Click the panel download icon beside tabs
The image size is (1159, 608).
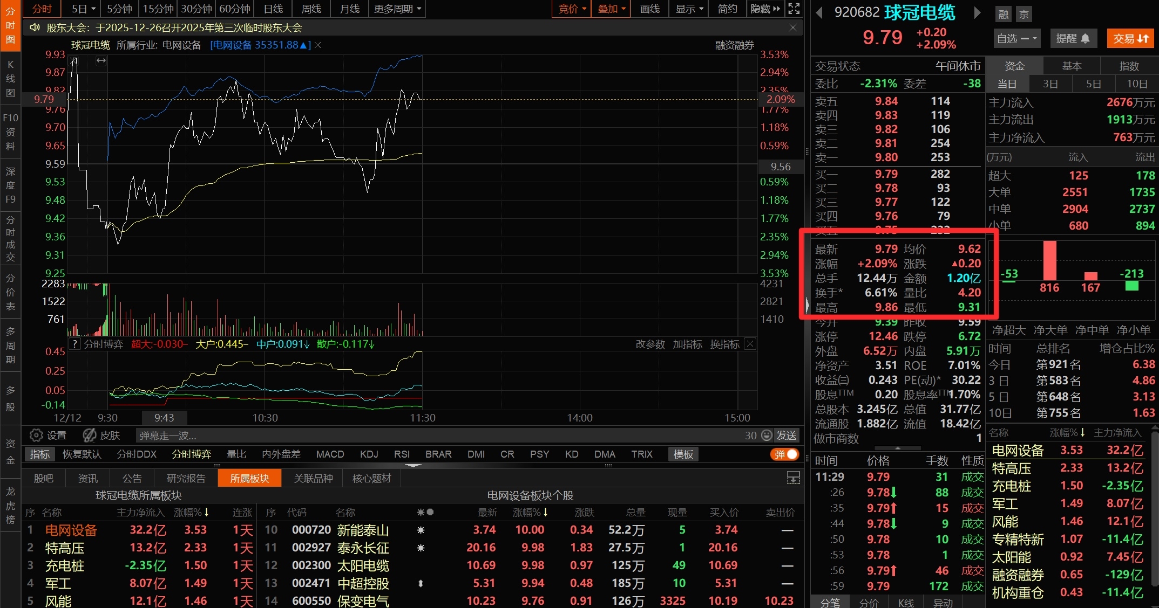click(793, 478)
